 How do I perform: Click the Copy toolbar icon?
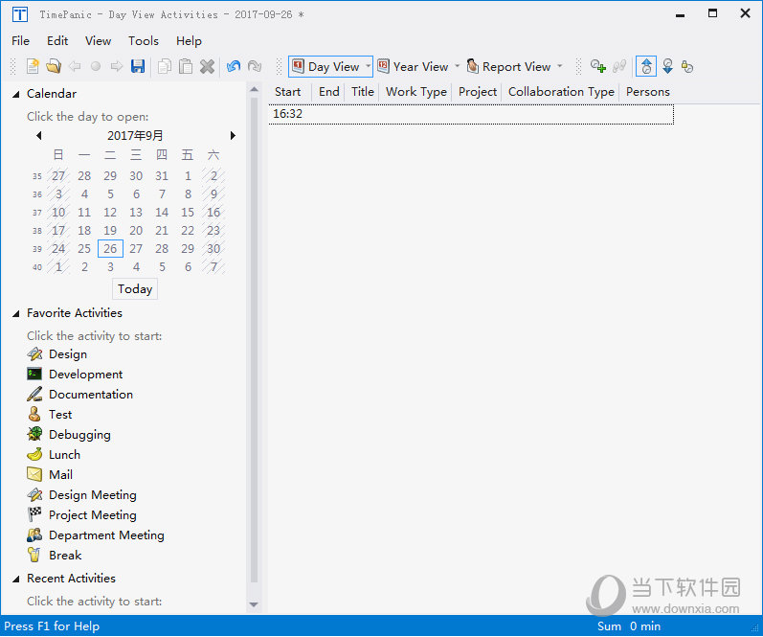coord(165,66)
